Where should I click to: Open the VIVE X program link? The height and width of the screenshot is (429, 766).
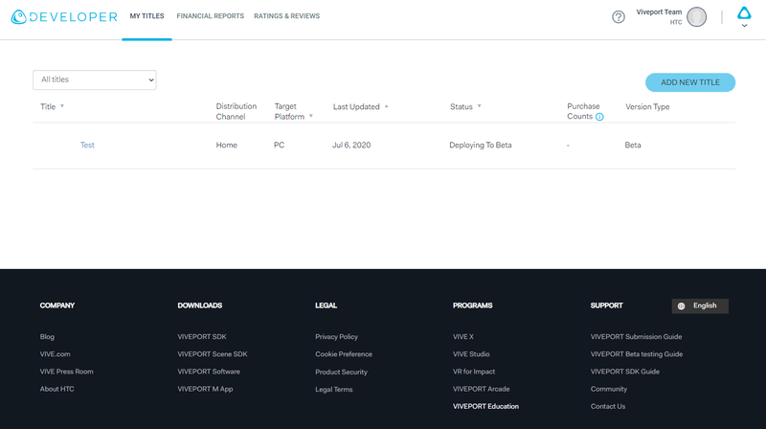[x=463, y=337]
